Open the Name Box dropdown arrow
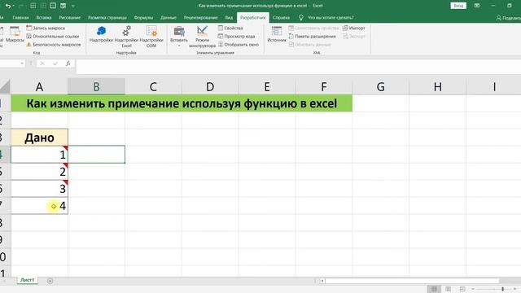 tap(22, 63)
